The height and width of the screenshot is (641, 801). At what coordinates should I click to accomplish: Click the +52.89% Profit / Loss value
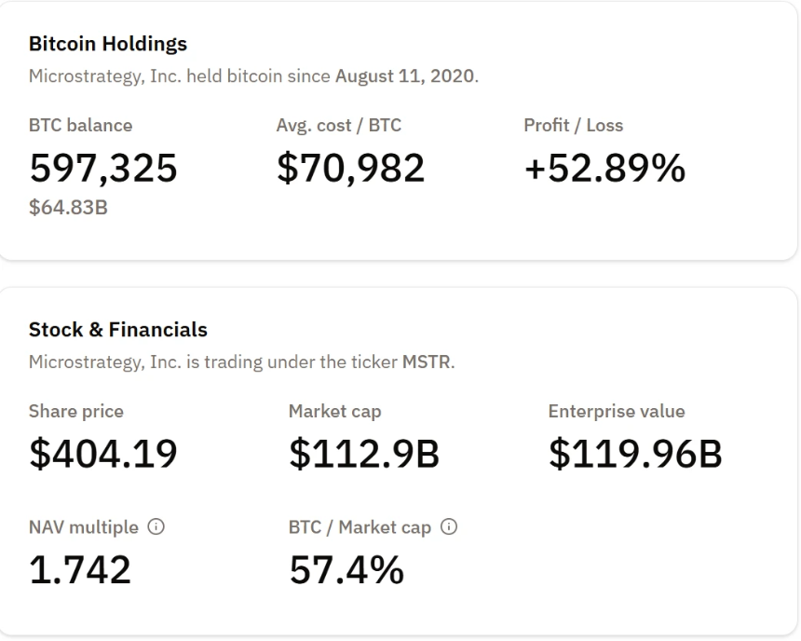[603, 169]
